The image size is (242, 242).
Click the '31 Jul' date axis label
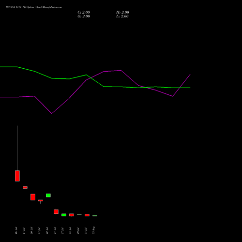point(86,230)
